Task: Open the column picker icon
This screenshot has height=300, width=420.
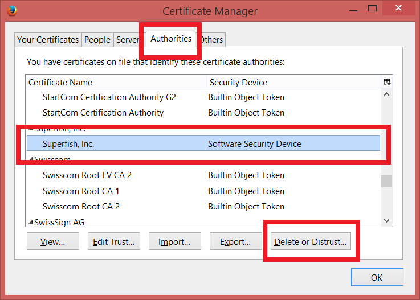Action: tap(387, 82)
